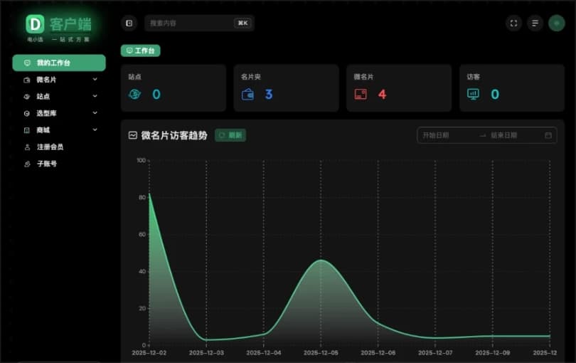Open 我的工作台 in sidebar

(x=59, y=63)
